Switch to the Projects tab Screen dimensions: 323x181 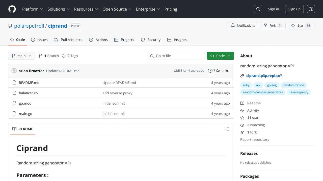(x=124, y=40)
